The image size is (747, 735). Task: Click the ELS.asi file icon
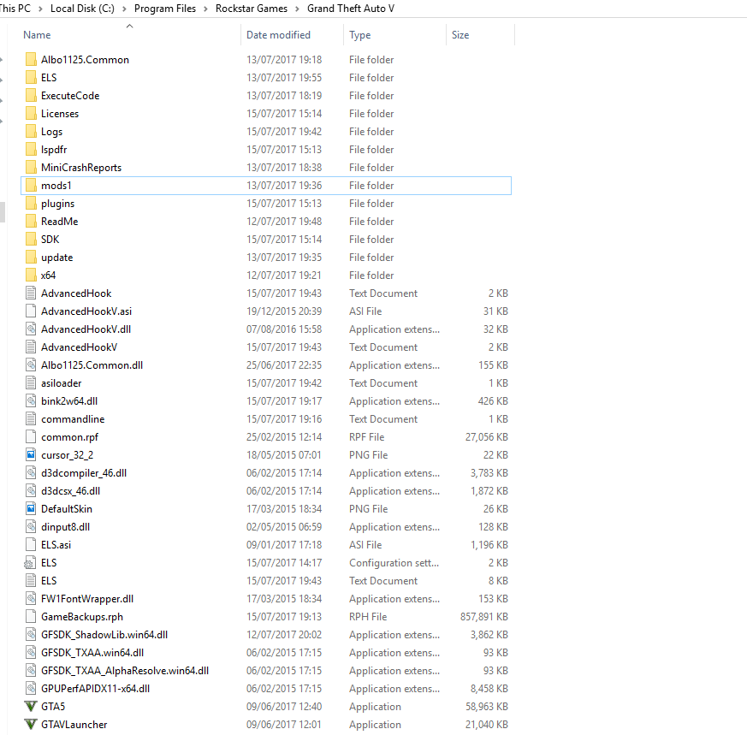point(31,545)
